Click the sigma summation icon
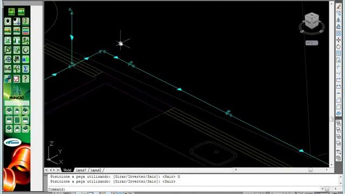Screen dimensions: 345x194 25,69
